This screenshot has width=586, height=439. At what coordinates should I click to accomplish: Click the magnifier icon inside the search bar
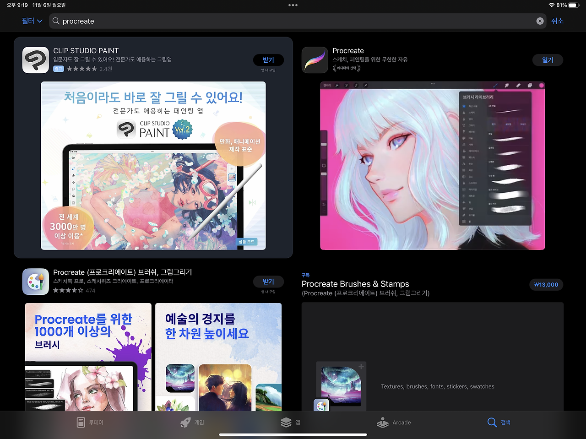pyautogui.click(x=56, y=21)
